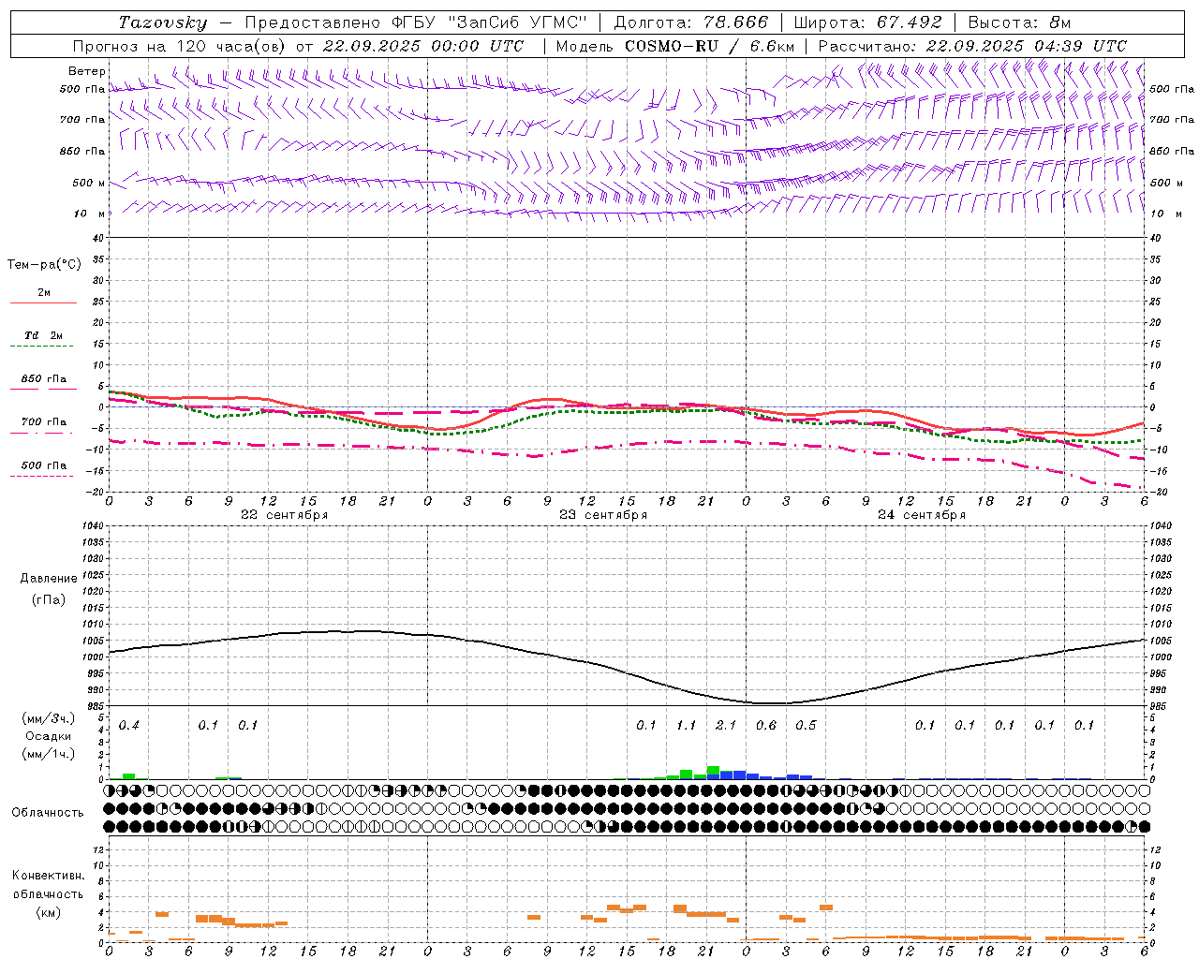Click the 12 value on right convective cloud axis
This screenshot has height=959, width=1199.
[1155, 850]
